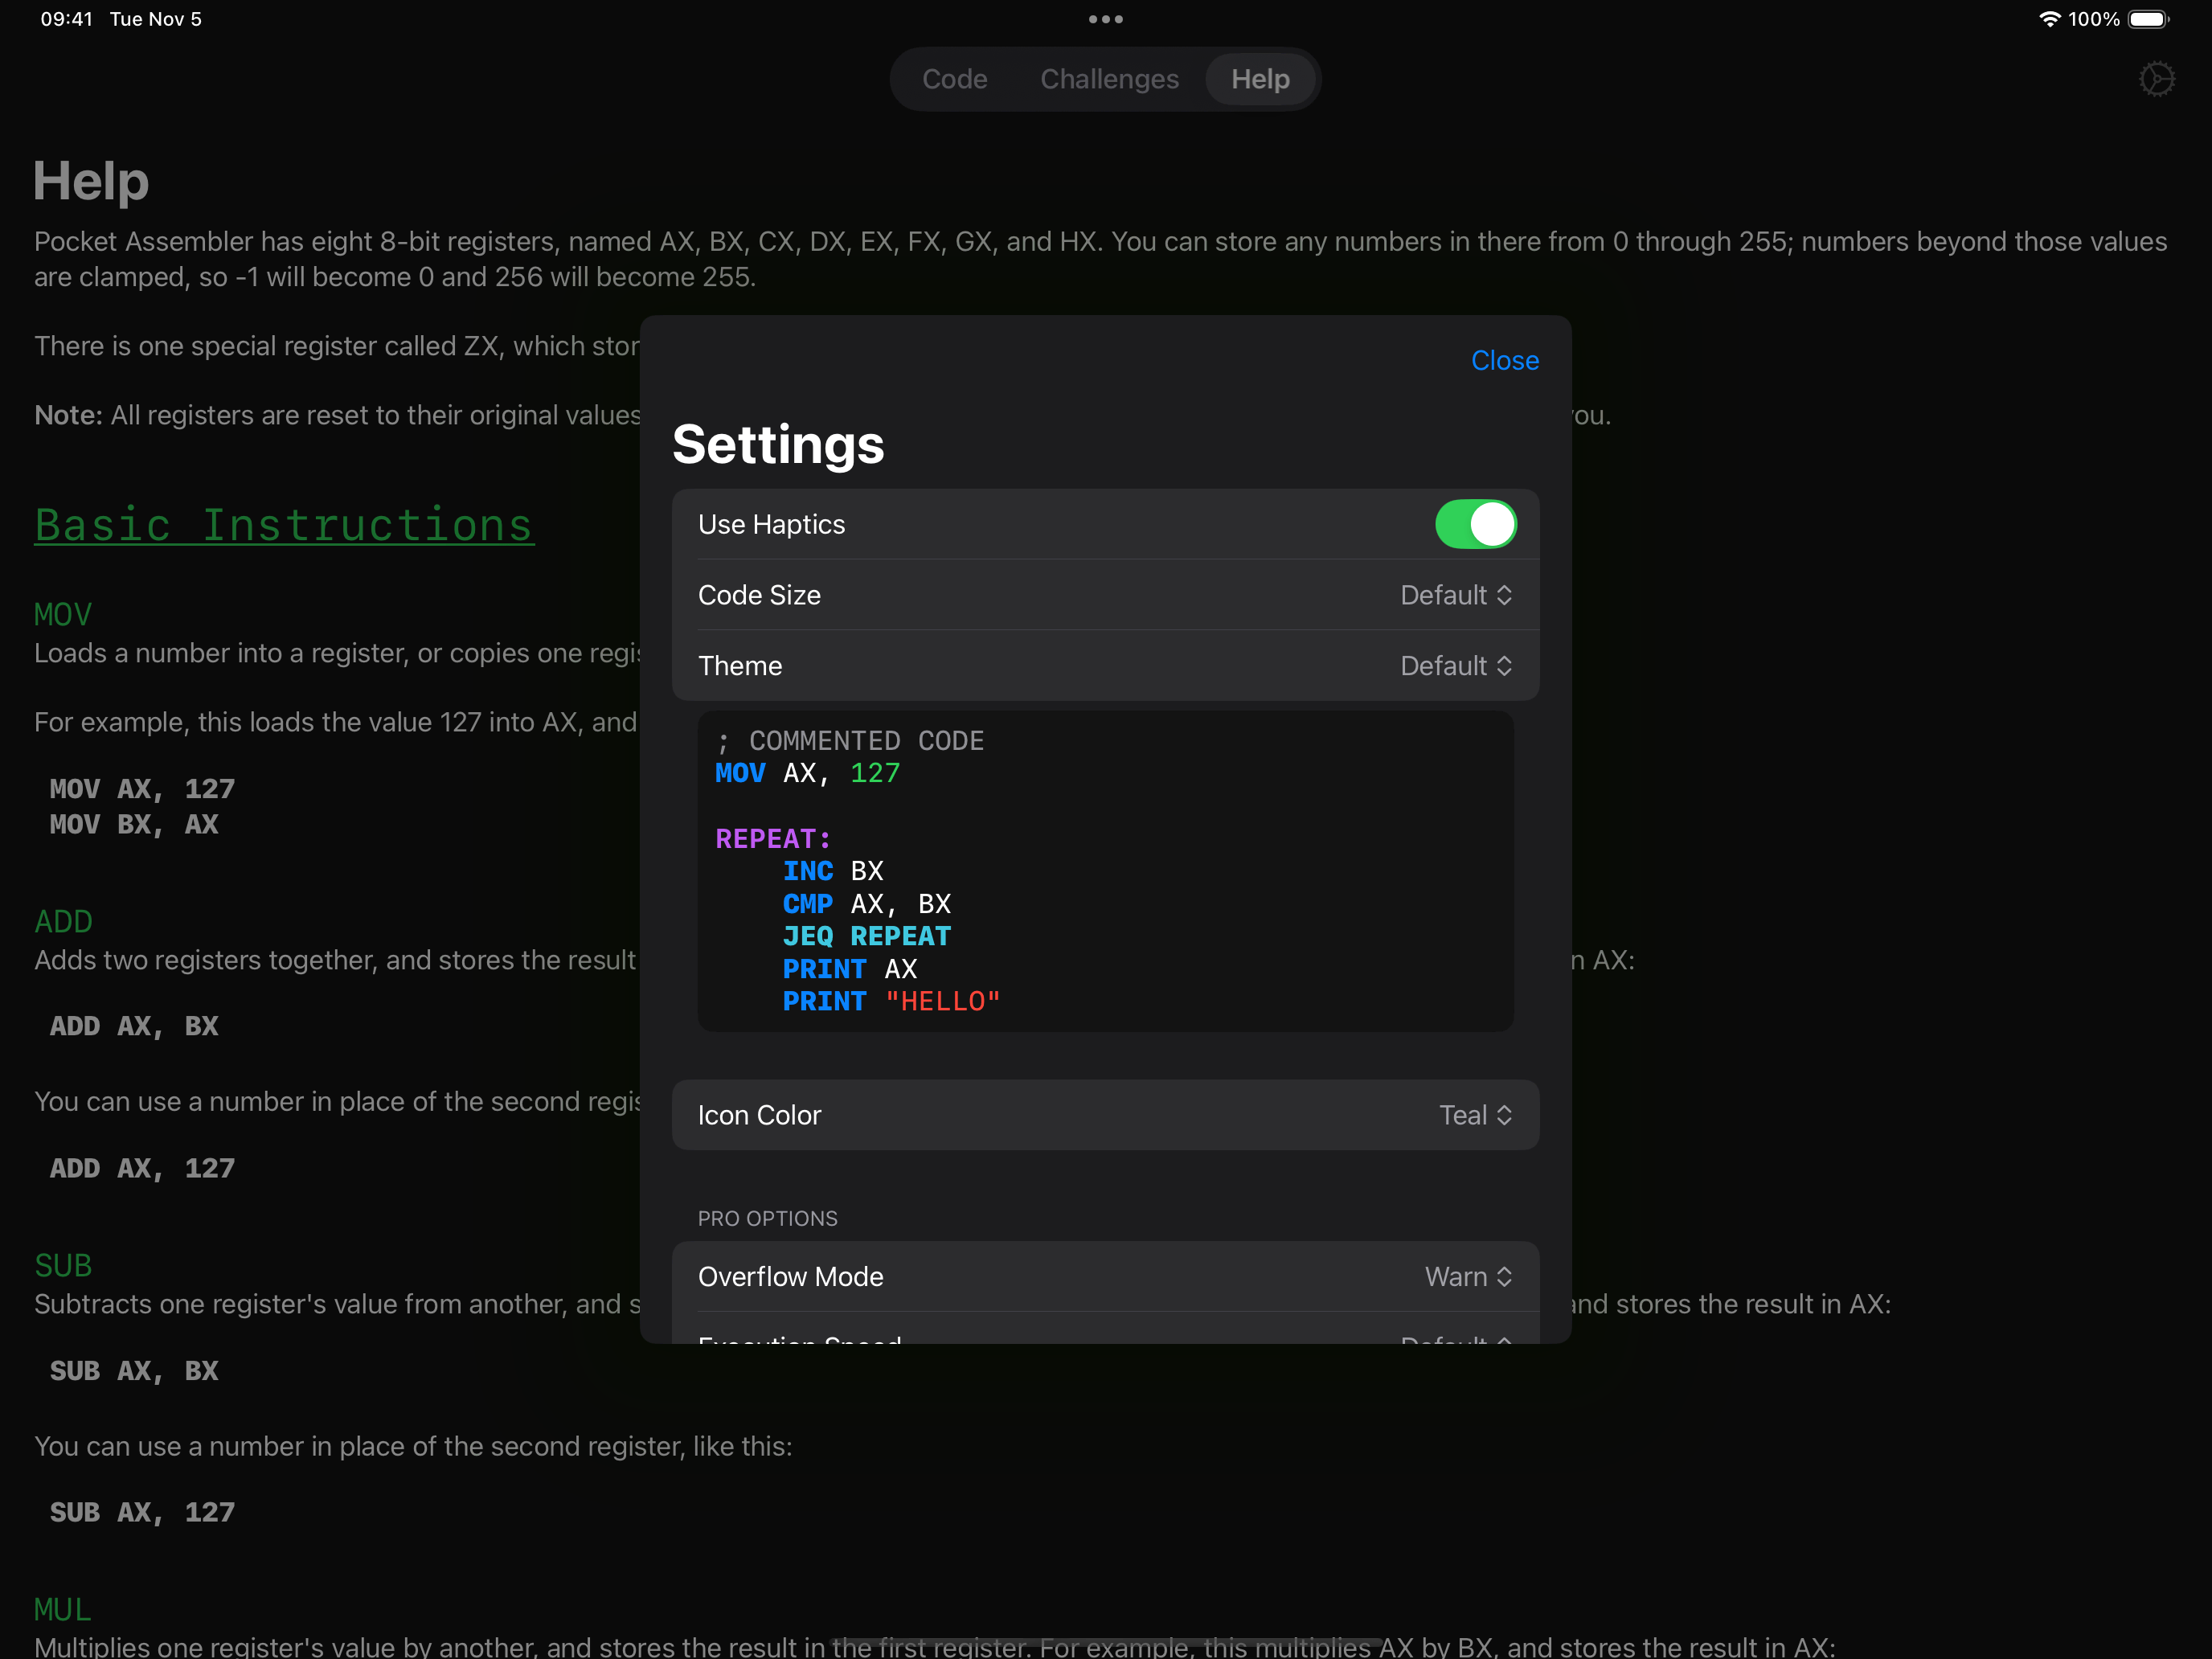The image size is (2212, 1659).
Task: Click the "PRINT AX" preview line
Action: click(850, 969)
